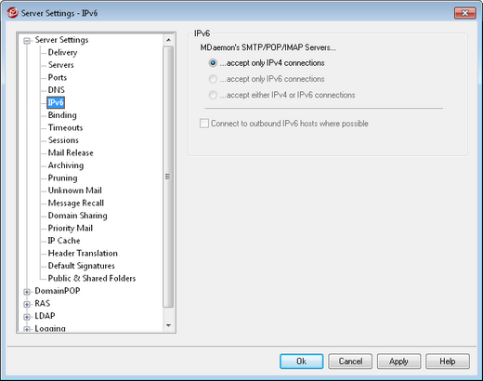
Task: Collapse the Server Settings tree node
Action: 27,41
